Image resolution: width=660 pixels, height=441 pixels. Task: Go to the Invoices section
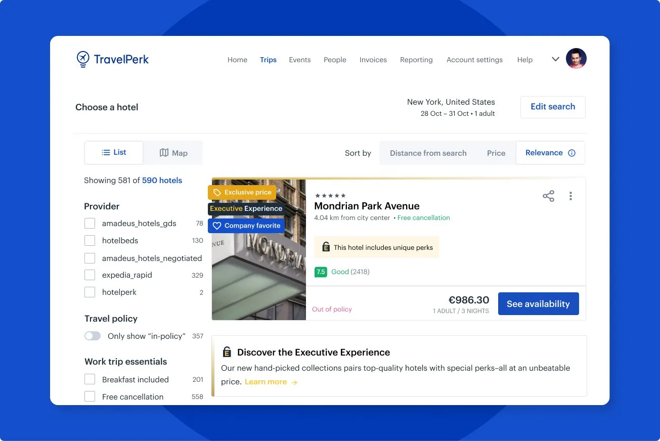[x=373, y=60]
